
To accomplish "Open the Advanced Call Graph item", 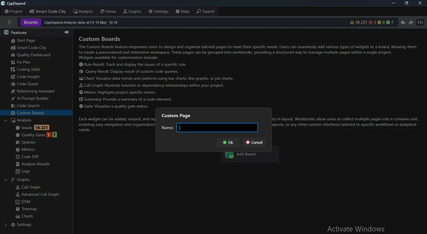I will pos(37,194).
